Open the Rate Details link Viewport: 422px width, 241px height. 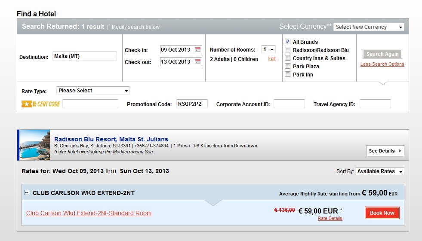coord(330,218)
